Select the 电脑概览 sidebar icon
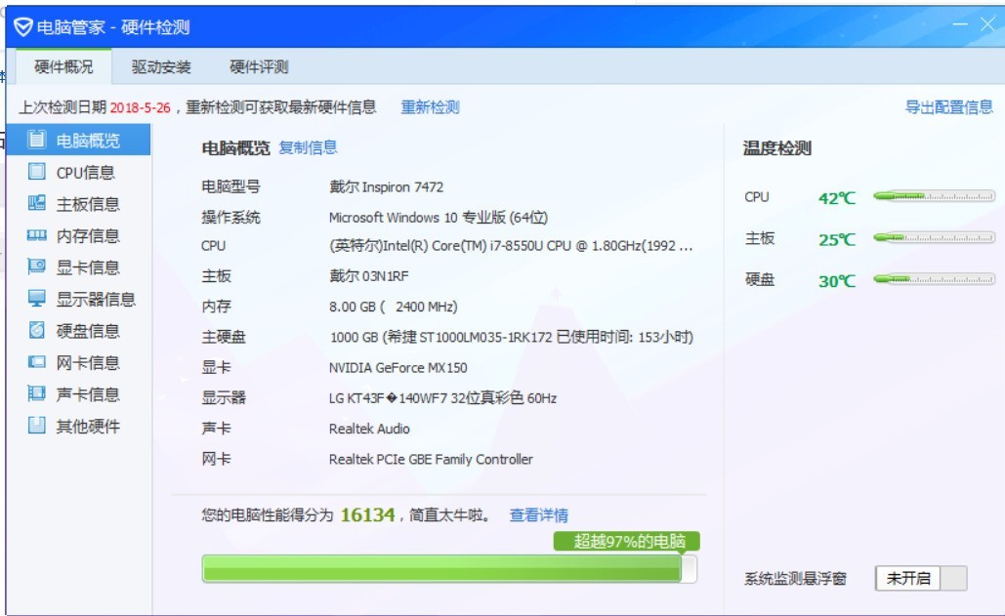The width and height of the screenshot is (1005, 616). [37, 139]
